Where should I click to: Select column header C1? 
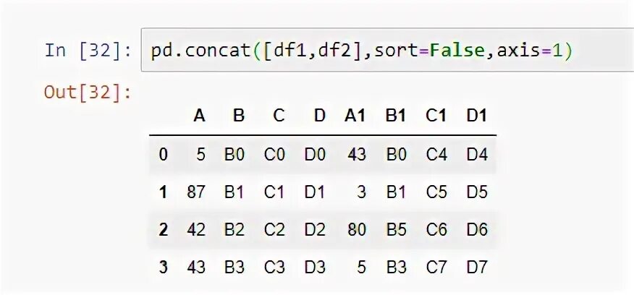tap(436, 116)
